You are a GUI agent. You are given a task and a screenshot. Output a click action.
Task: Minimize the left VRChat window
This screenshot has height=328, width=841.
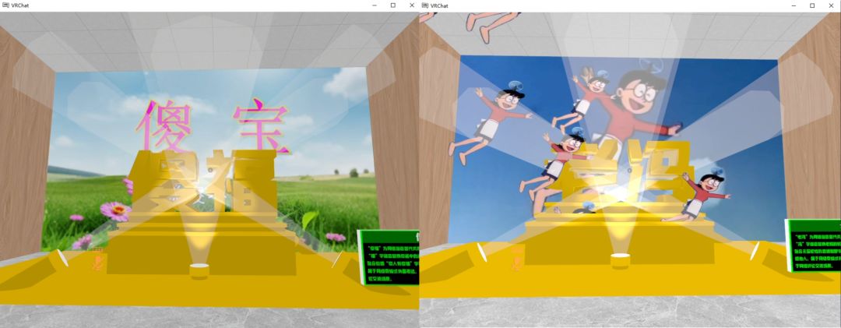[x=375, y=5]
